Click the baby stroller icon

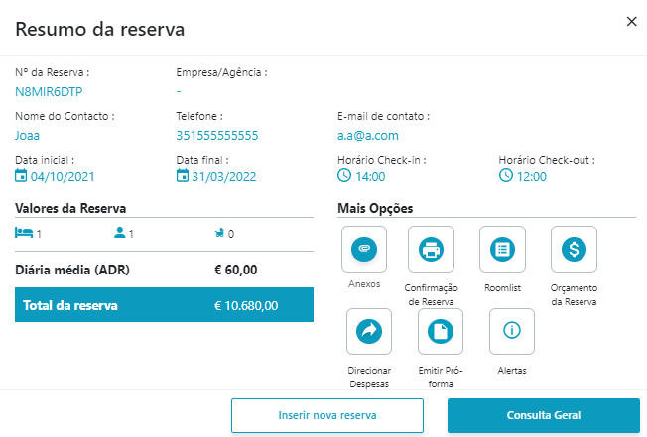[217, 234]
